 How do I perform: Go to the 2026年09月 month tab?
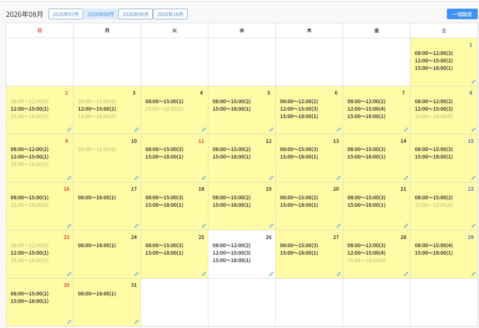136,14
